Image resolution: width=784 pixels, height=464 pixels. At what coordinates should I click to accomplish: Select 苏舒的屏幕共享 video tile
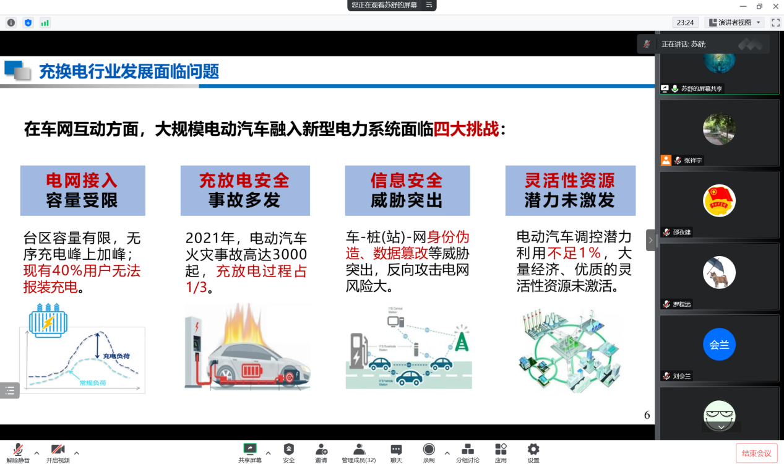(x=720, y=64)
